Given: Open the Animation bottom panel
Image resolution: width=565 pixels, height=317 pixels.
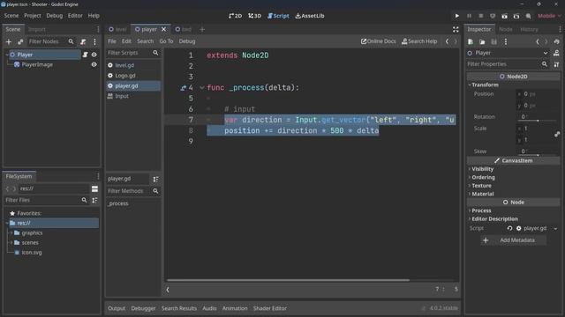Looking at the screenshot, I should (x=235, y=308).
